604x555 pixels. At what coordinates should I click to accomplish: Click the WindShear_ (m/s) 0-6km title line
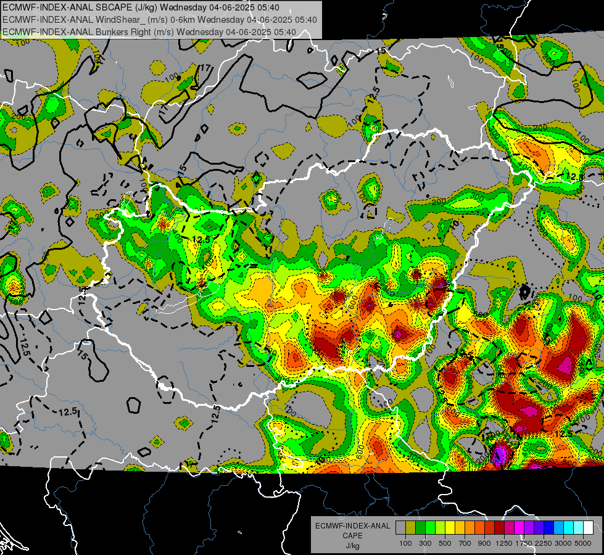pyautogui.click(x=159, y=20)
